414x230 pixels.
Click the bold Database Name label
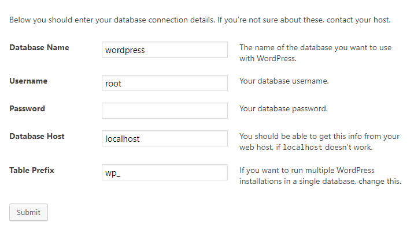point(39,47)
